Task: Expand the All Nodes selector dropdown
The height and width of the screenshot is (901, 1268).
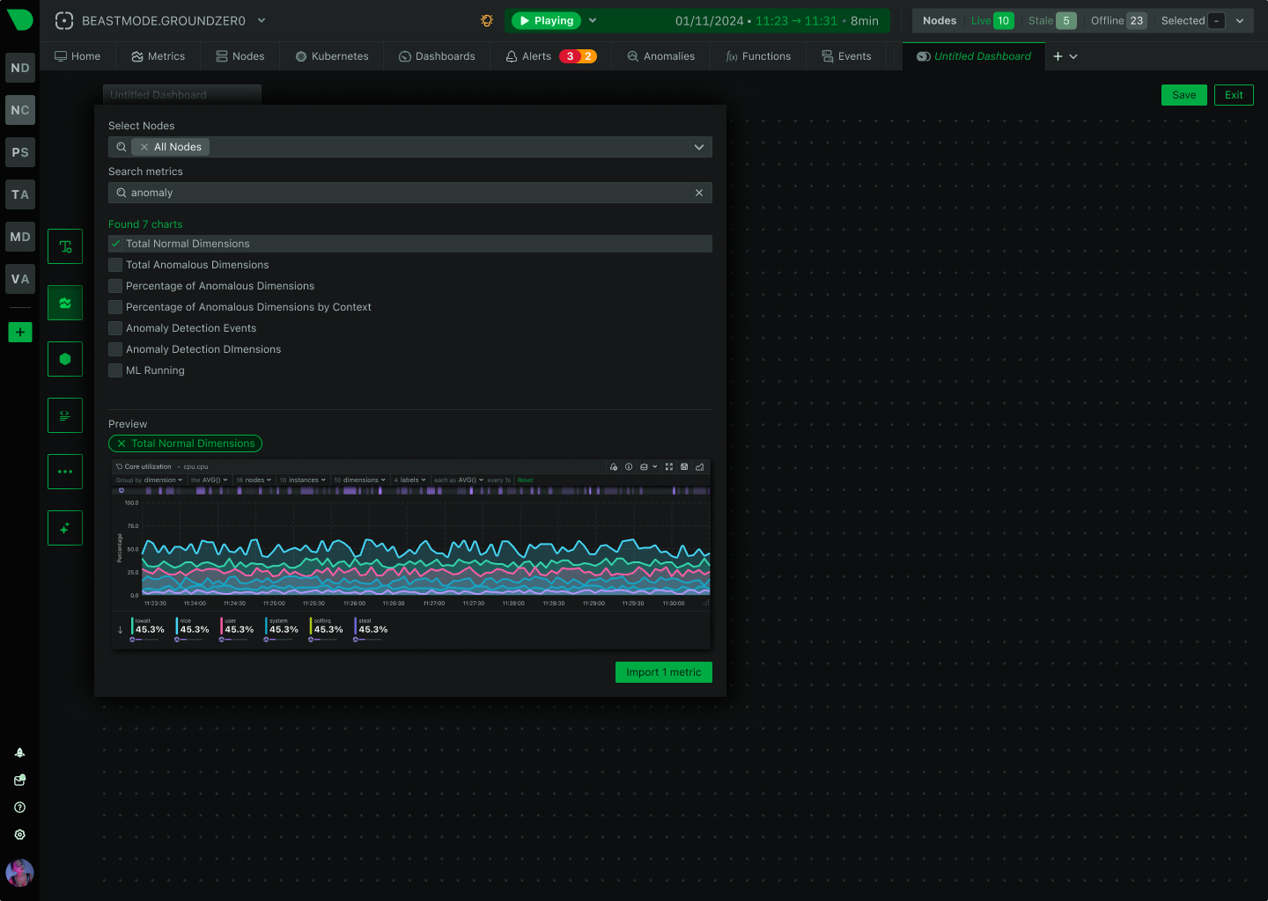Action: click(x=698, y=147)
